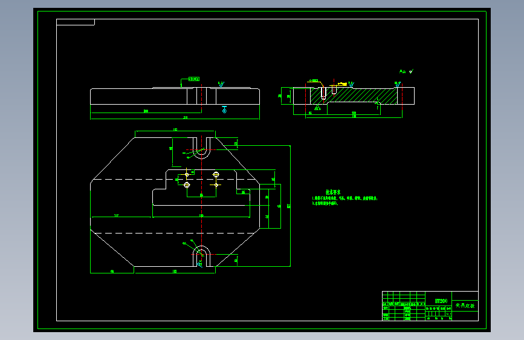Click the second technical requirement note line
The width and height of the screenshot is (524, 340).
click(325, 203)
